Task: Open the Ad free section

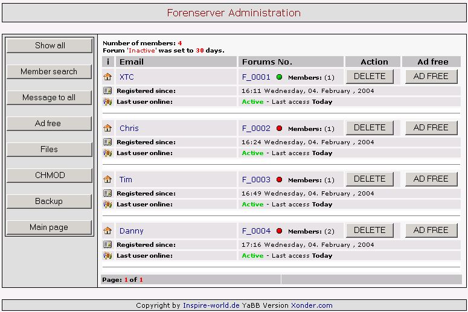Action: 50,124
